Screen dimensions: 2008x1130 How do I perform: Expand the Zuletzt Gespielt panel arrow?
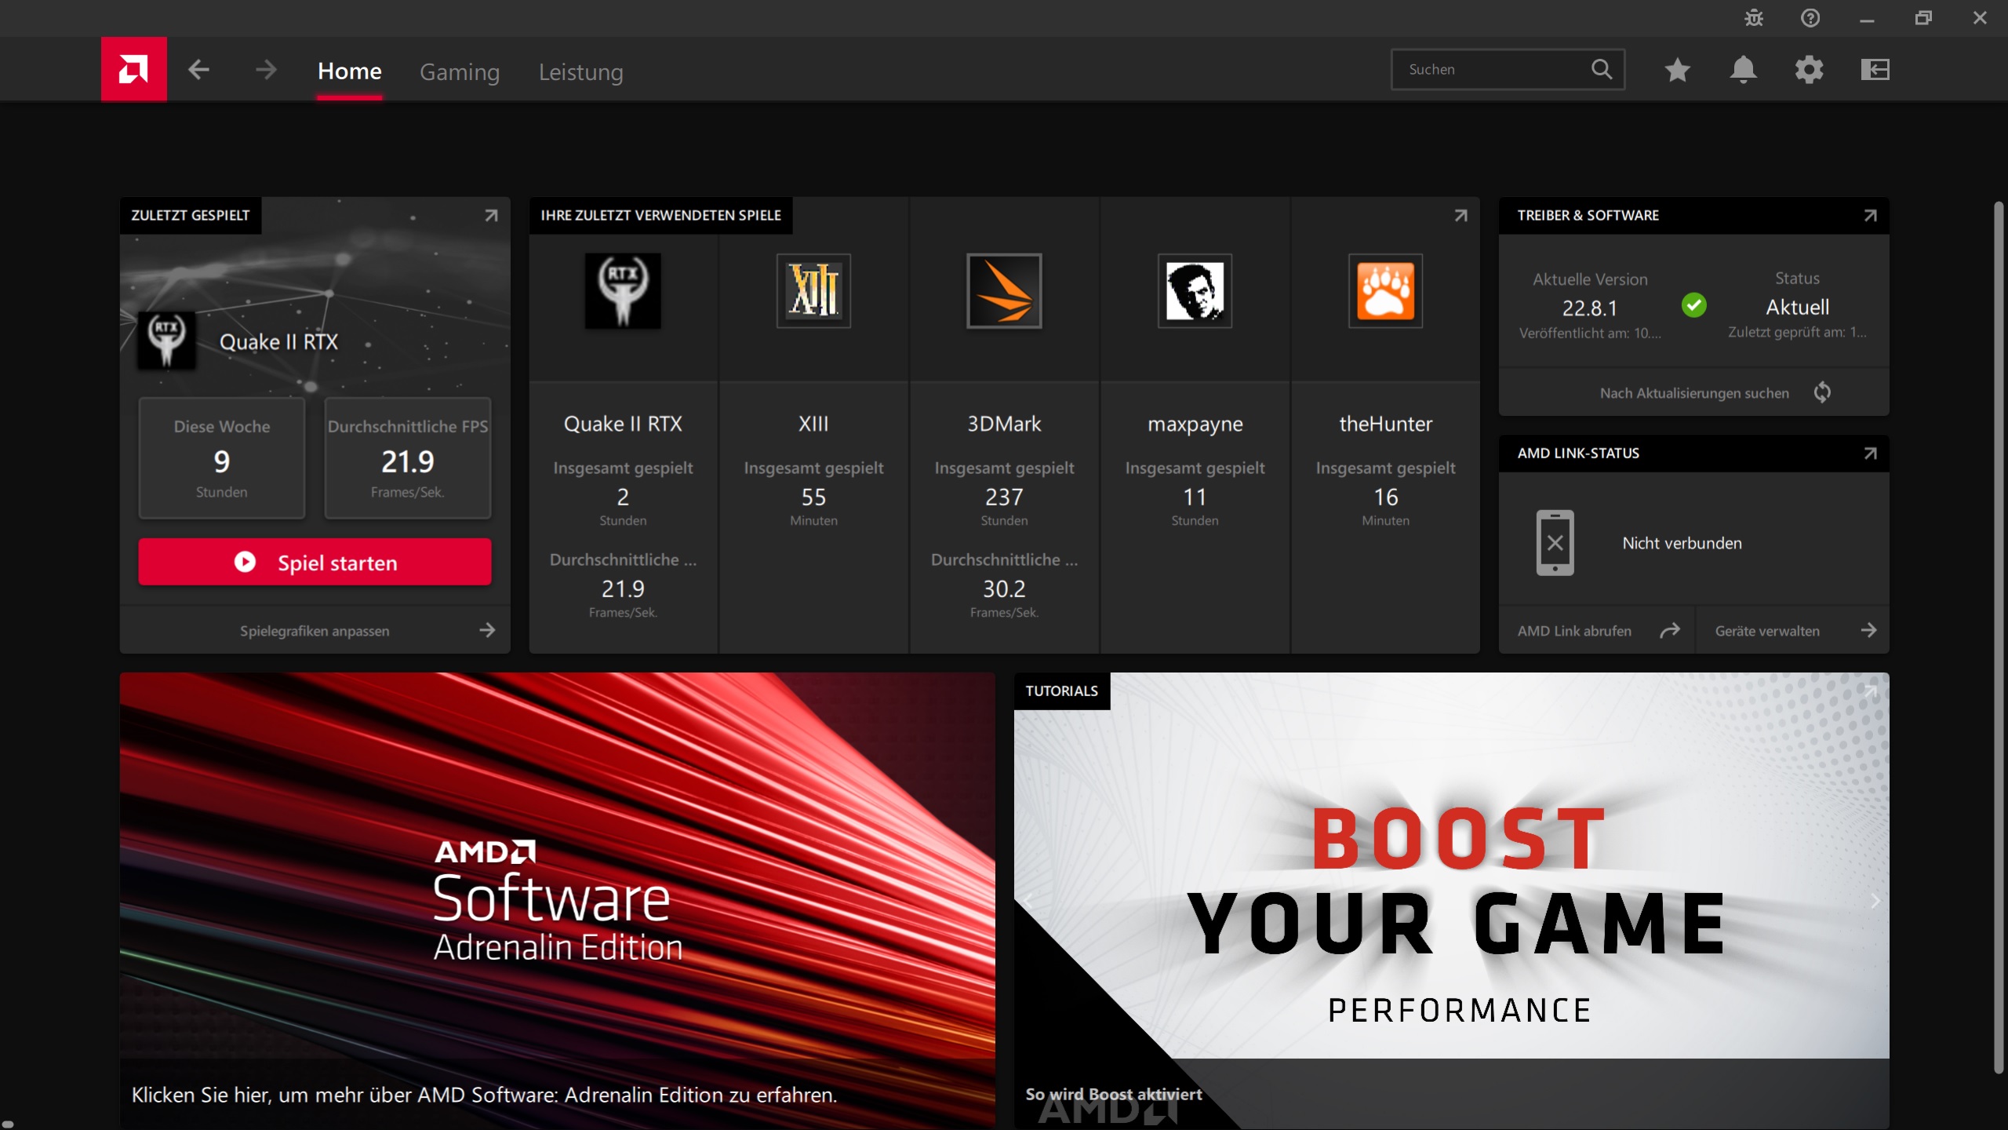click(x=491, y=215)
